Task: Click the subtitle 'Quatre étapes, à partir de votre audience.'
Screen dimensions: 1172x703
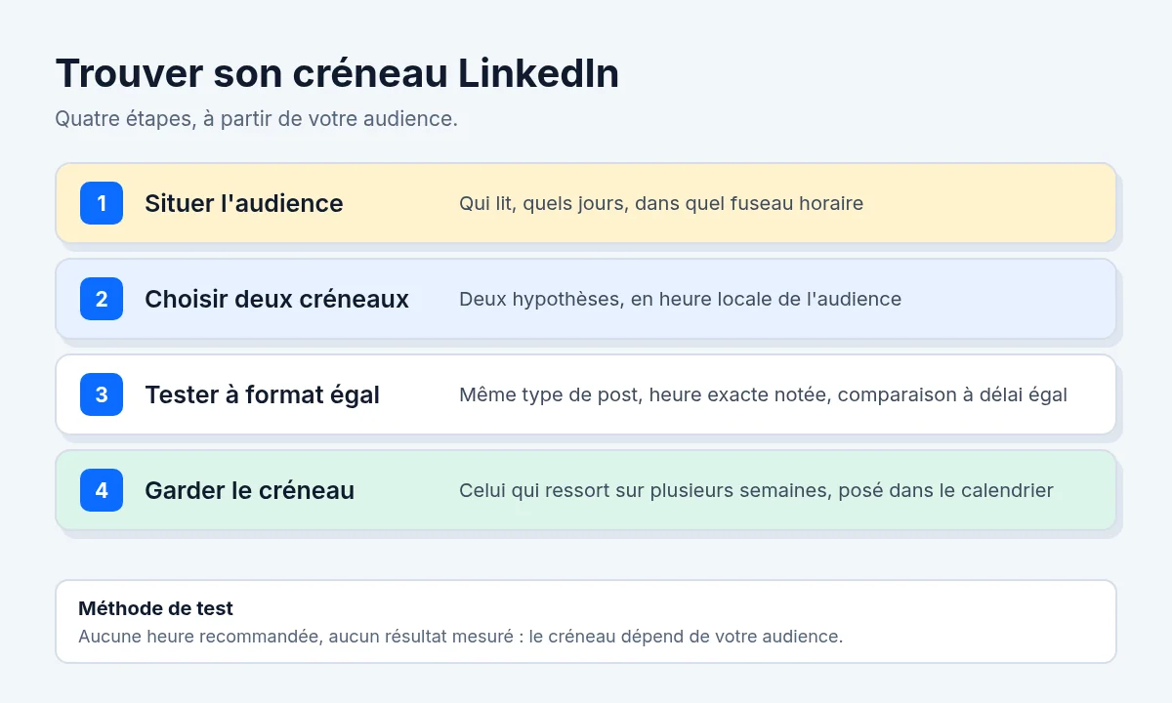Action: pos(256,119)
